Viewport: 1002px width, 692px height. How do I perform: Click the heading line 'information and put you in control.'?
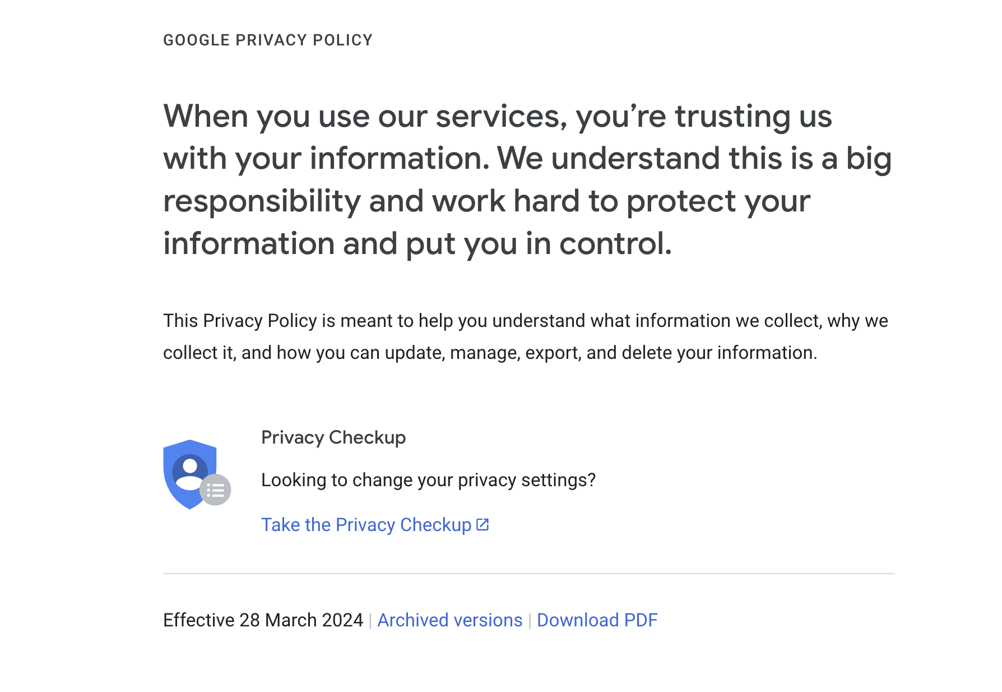click(417, 244)
